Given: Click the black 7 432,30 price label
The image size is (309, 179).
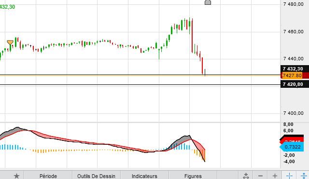Looking at the screenshot, I should coord(295,69).
